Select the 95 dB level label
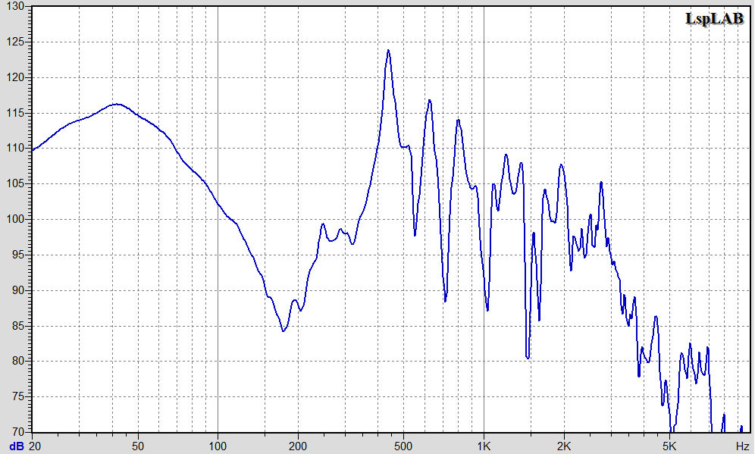This screenshot has width=755, height=454. click(x=18, y=255)
